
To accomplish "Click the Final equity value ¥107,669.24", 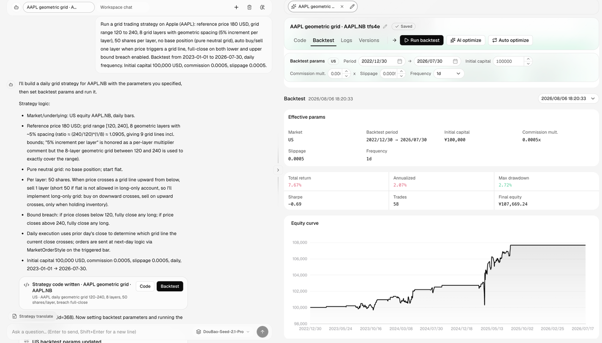I will tap(513, 204).
